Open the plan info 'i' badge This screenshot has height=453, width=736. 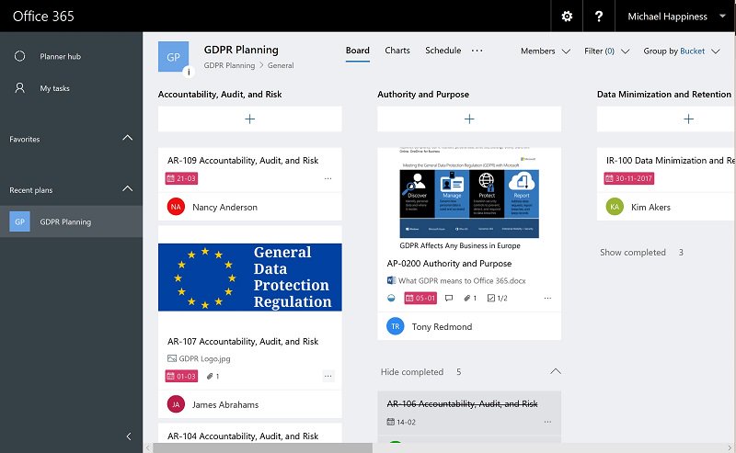click(189, 72)
